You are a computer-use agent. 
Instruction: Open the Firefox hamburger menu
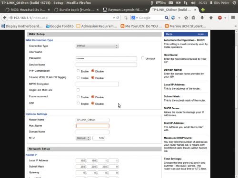pyautogui.click(x=233, y=18)
